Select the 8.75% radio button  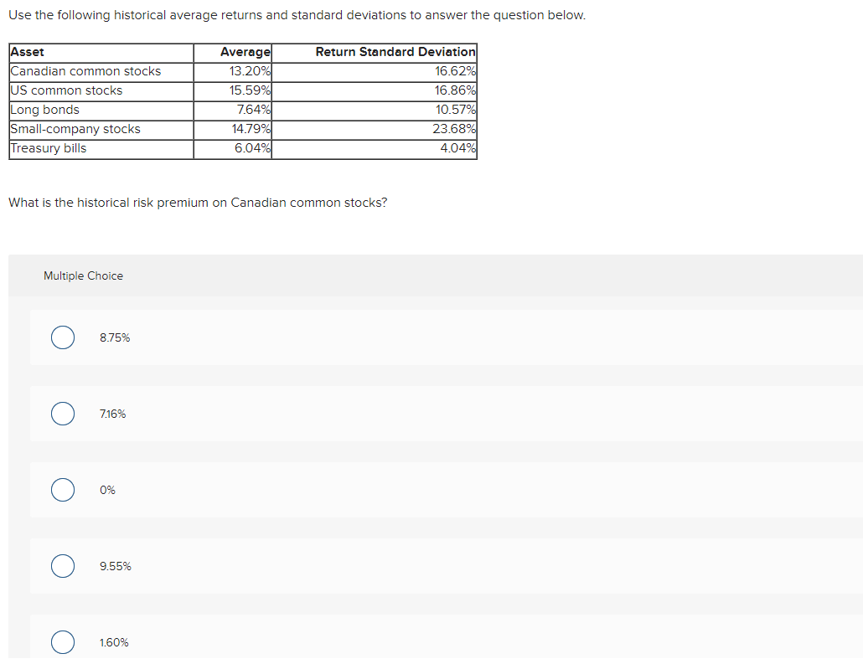(62, 337)
